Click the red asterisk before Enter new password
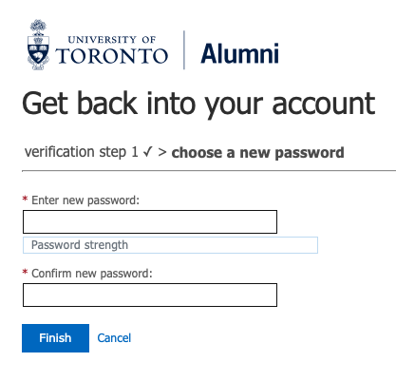 [25, 200]
